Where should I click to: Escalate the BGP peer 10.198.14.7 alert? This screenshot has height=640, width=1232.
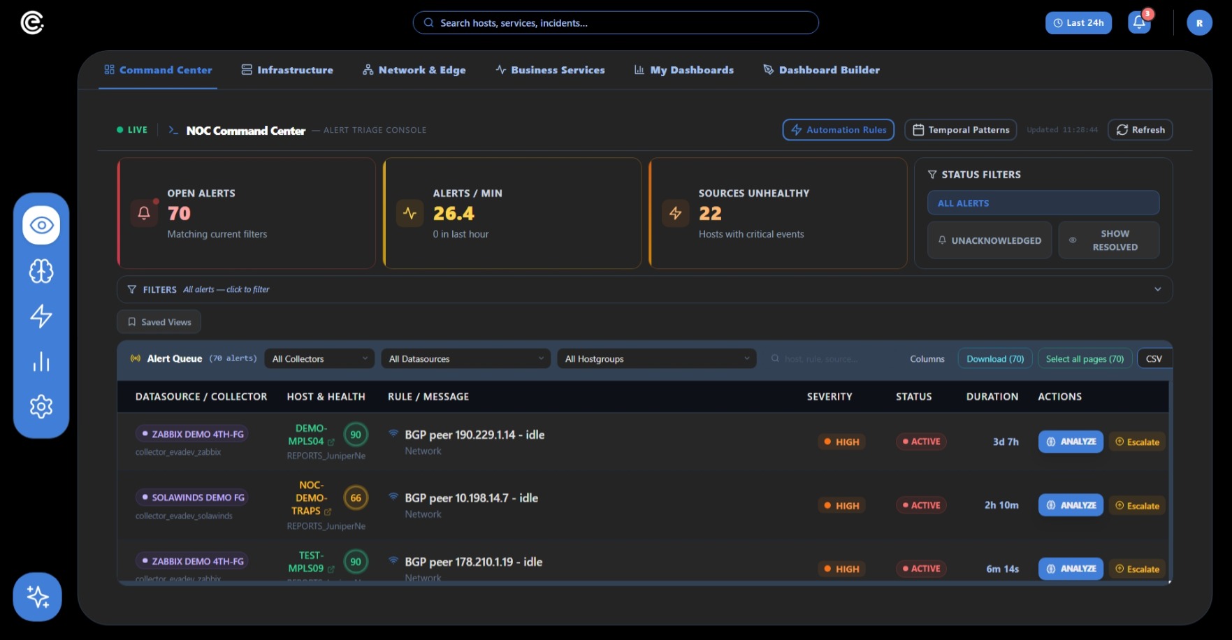pyautogui.click(x=1137, y=505)
